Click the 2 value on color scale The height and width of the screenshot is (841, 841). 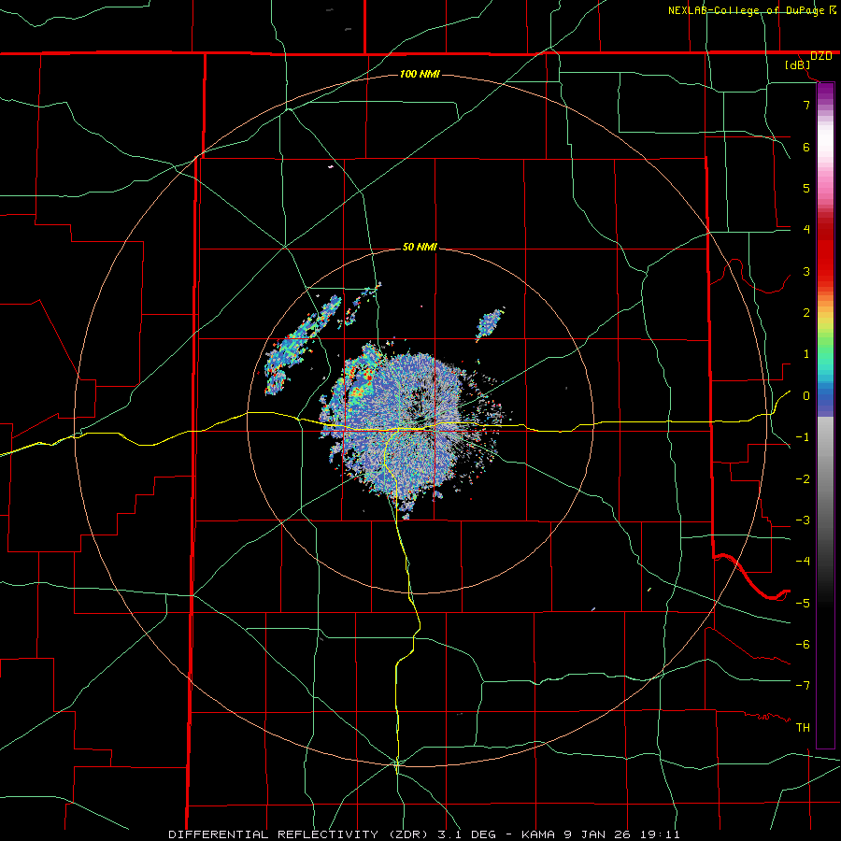[806, 313]
